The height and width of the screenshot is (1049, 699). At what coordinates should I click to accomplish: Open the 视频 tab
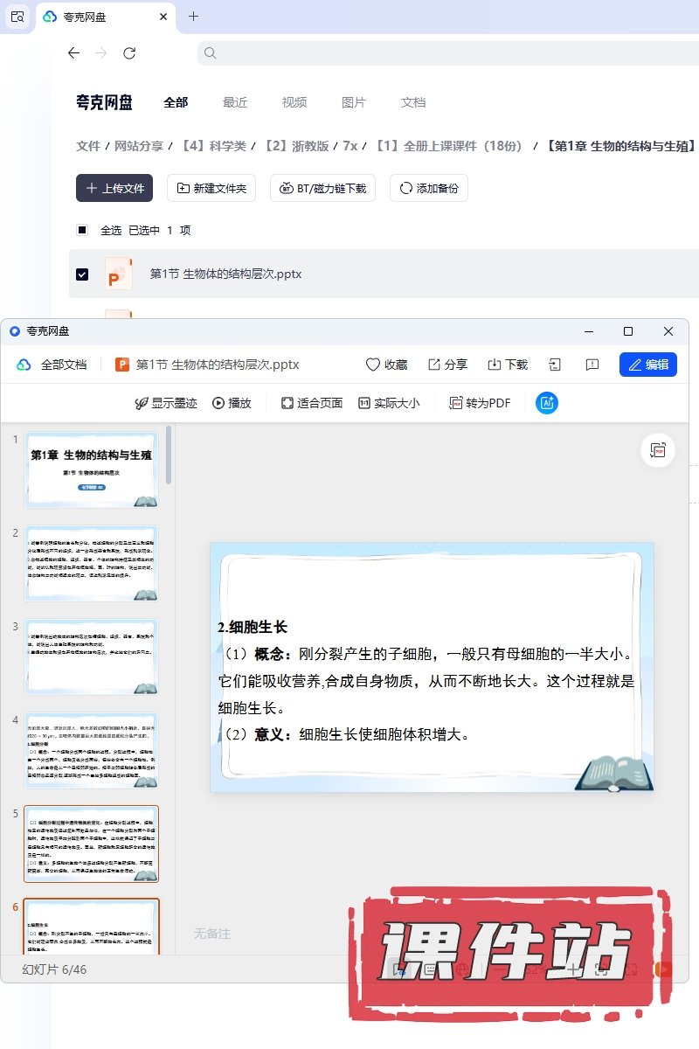pos(294,102)
